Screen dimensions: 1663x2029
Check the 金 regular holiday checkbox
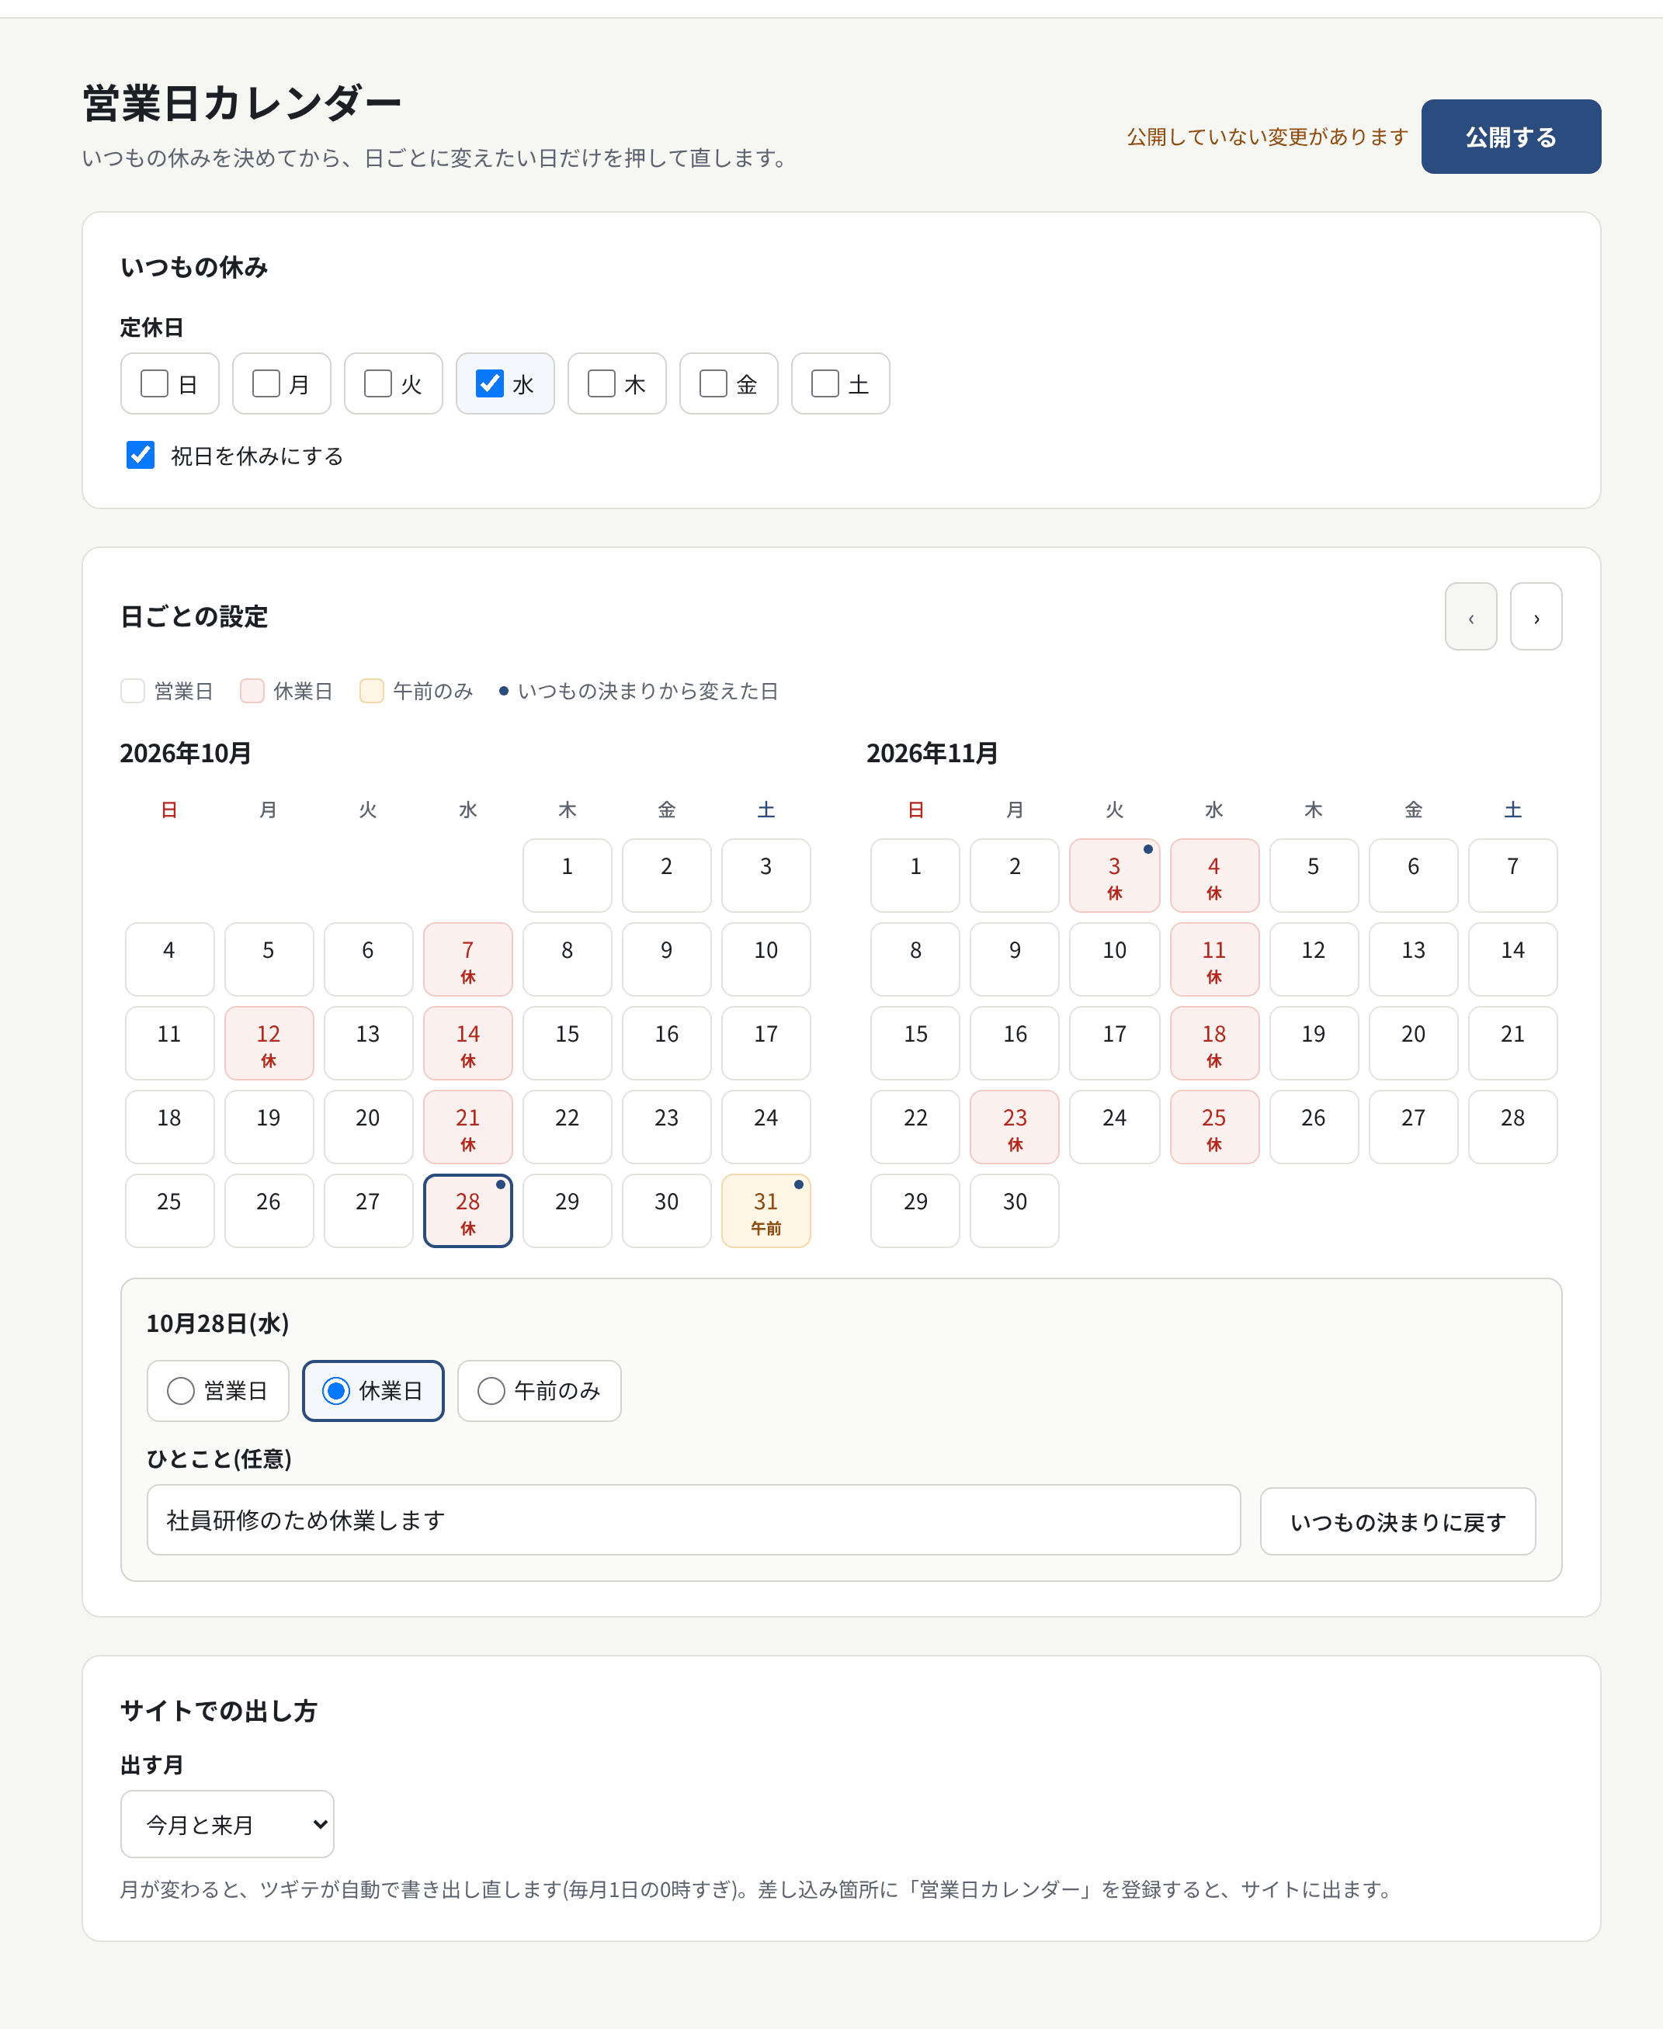click(713, 384)
